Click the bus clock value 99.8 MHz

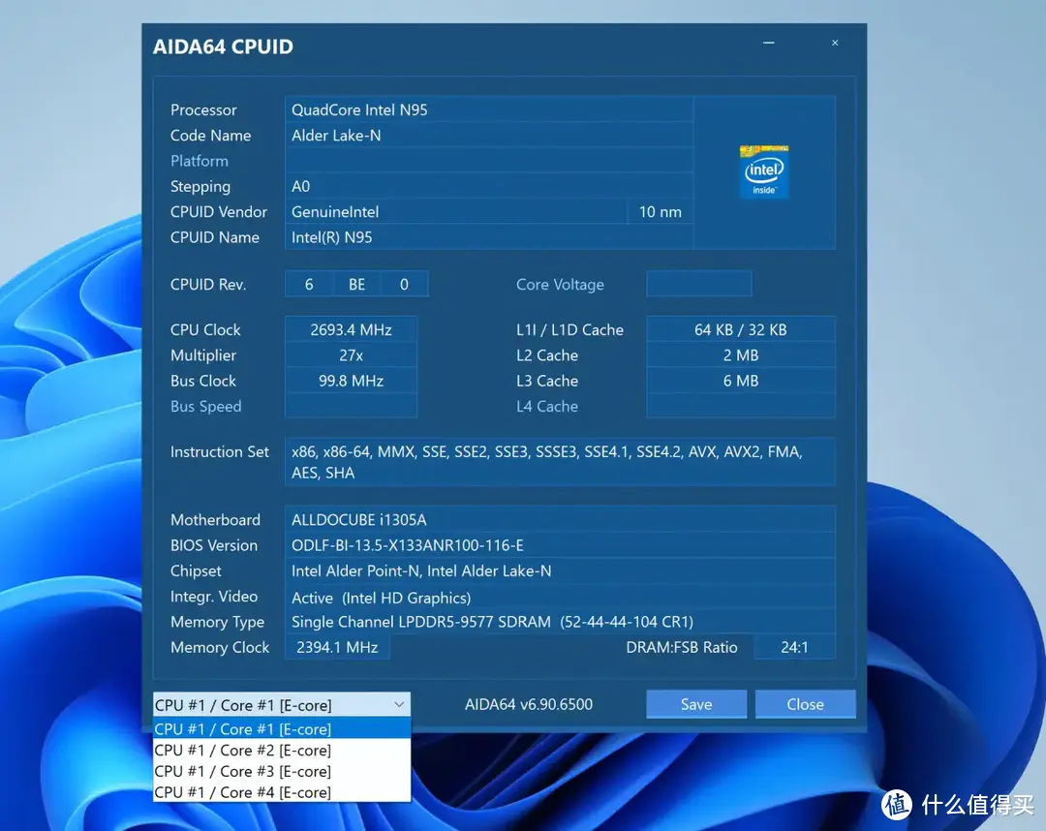(351, 381)
